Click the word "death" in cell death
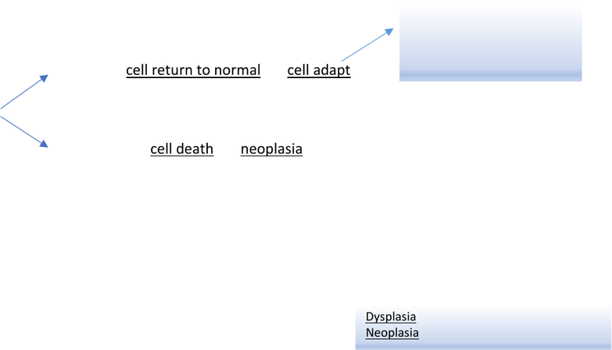The image size is (612, 350). coord(195,149)
